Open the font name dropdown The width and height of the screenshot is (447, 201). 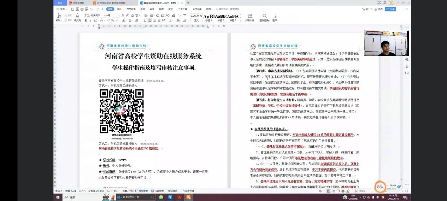93,15
